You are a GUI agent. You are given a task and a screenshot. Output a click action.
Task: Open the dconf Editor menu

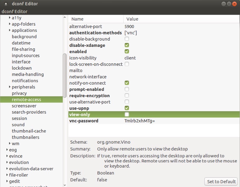tap(15, 12)
